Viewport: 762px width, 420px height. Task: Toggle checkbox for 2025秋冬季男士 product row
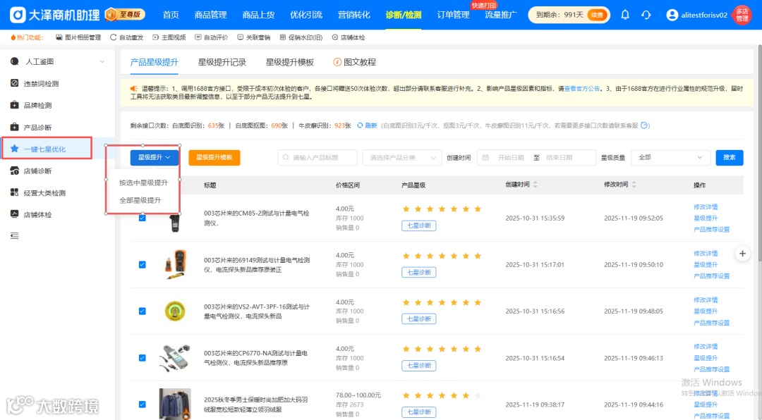[143, 404]
